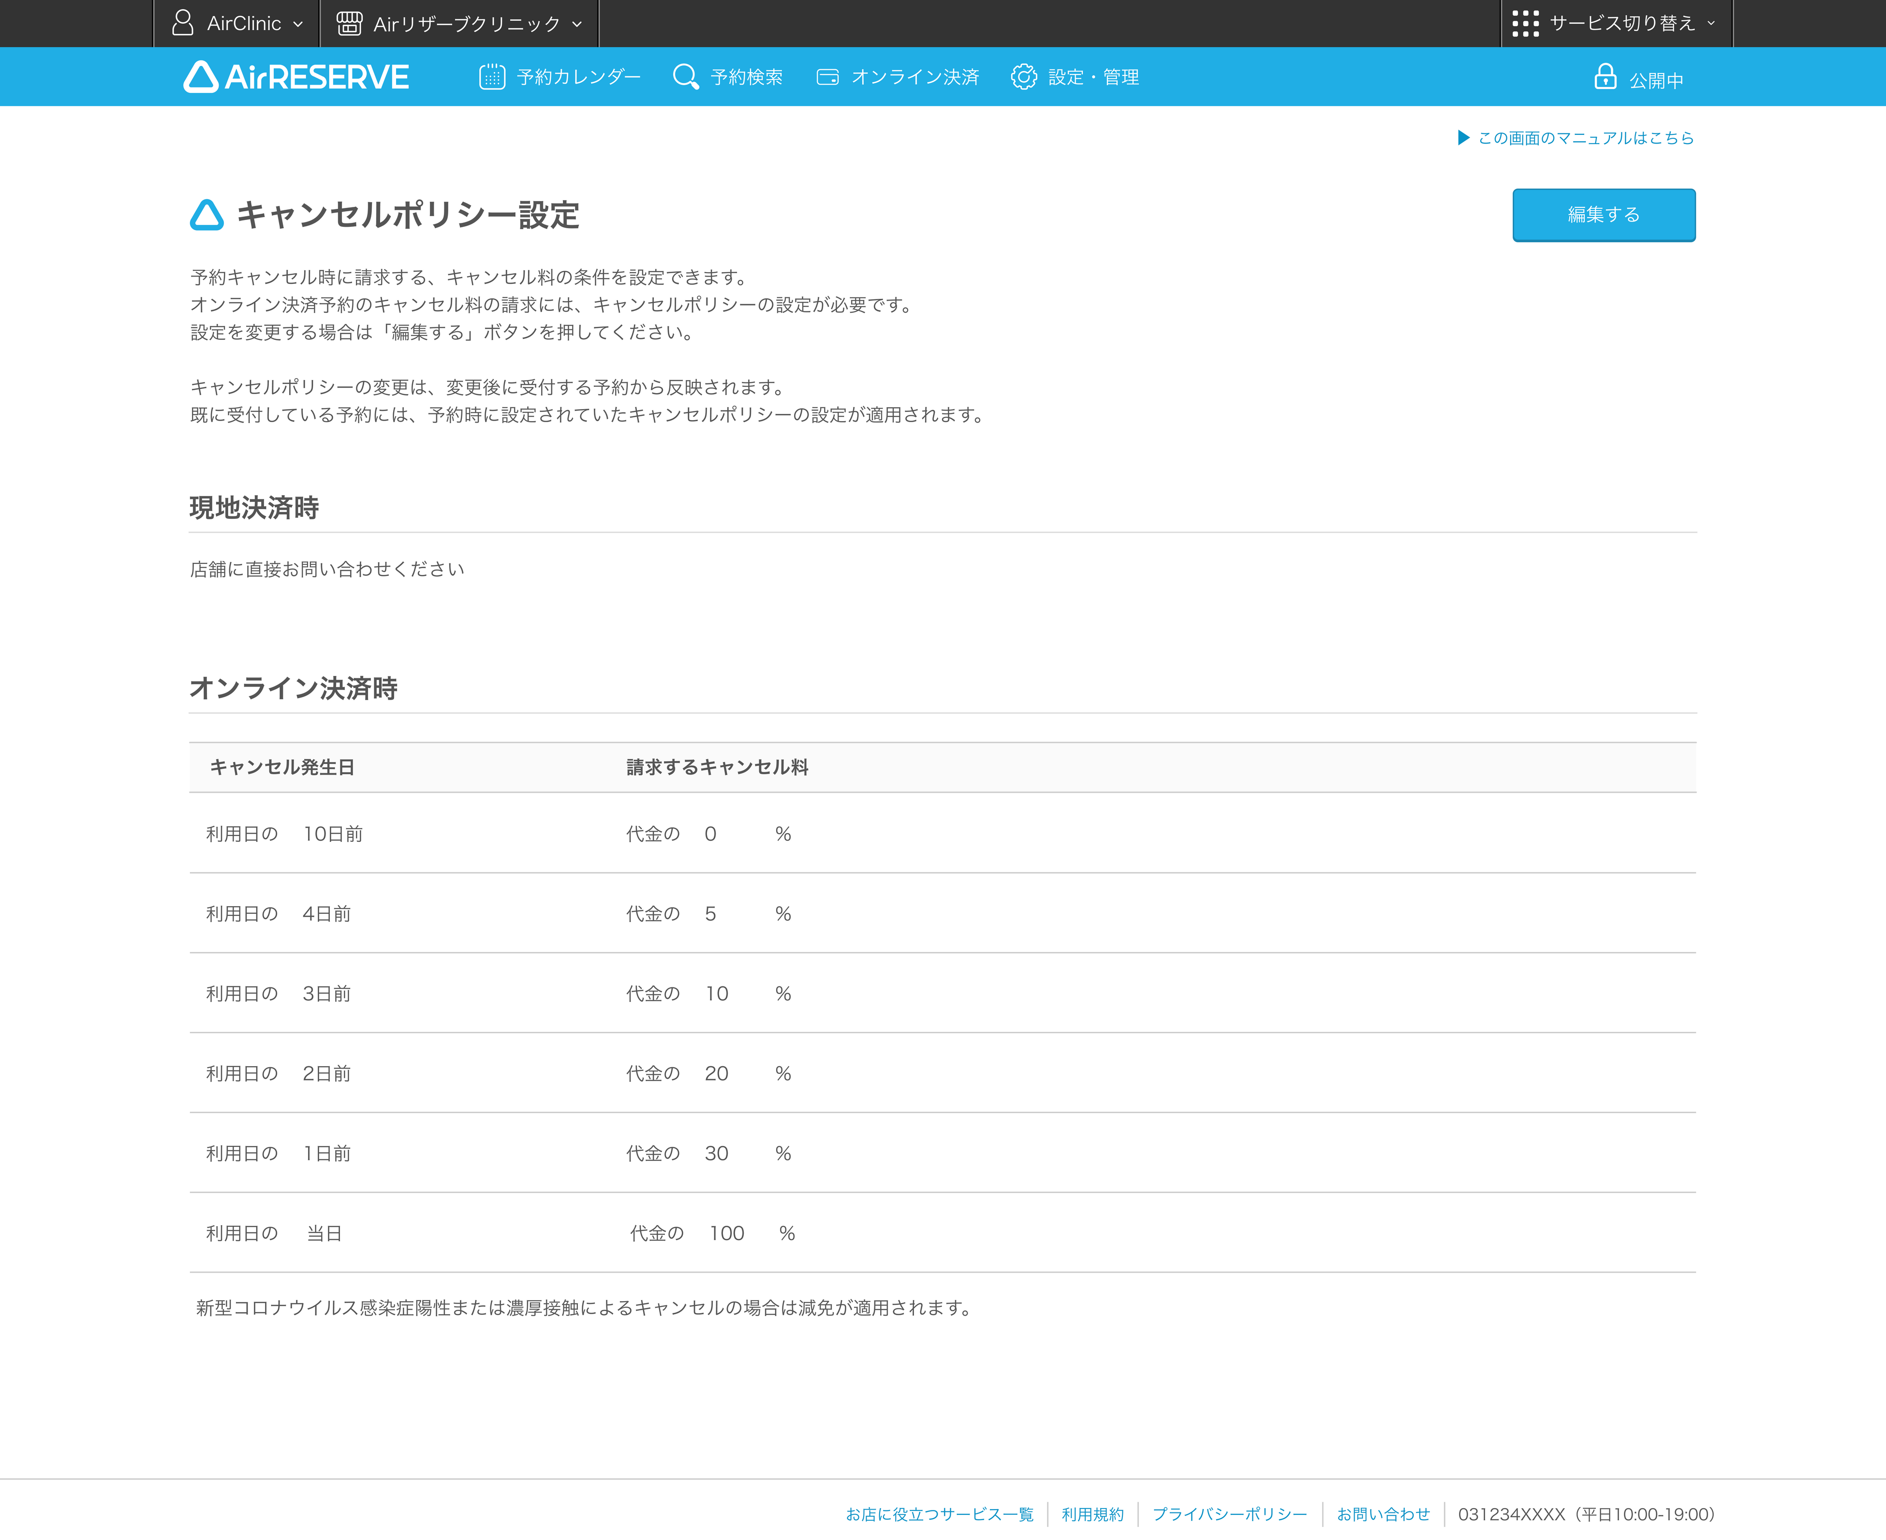Viewport: 1886px width, 1540px height.
Task: Open the プライバシーポリシー footer link
Action: click(1230, 1514)
